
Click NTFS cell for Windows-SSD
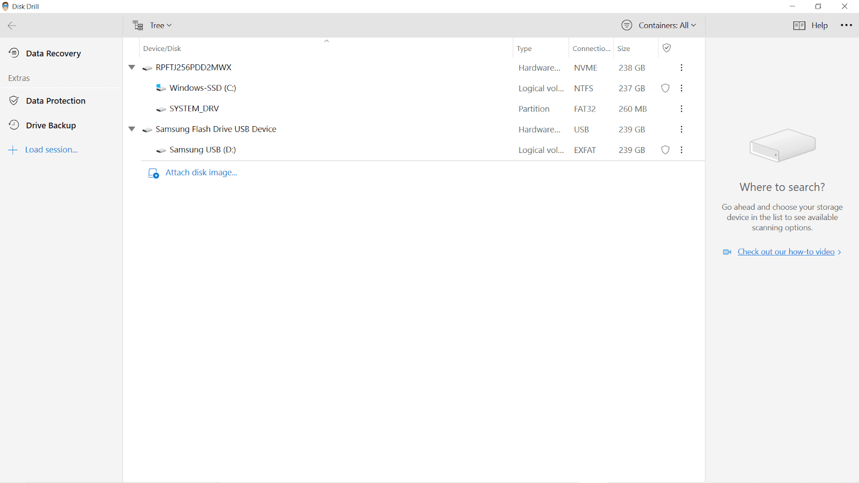coord(584,88)
